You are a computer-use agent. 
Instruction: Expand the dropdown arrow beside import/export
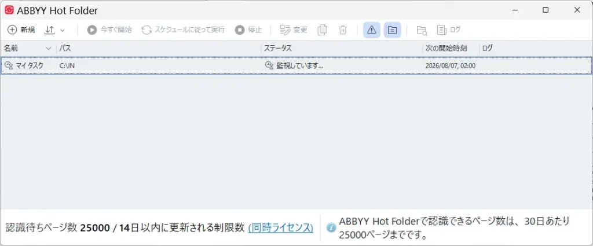63,30
